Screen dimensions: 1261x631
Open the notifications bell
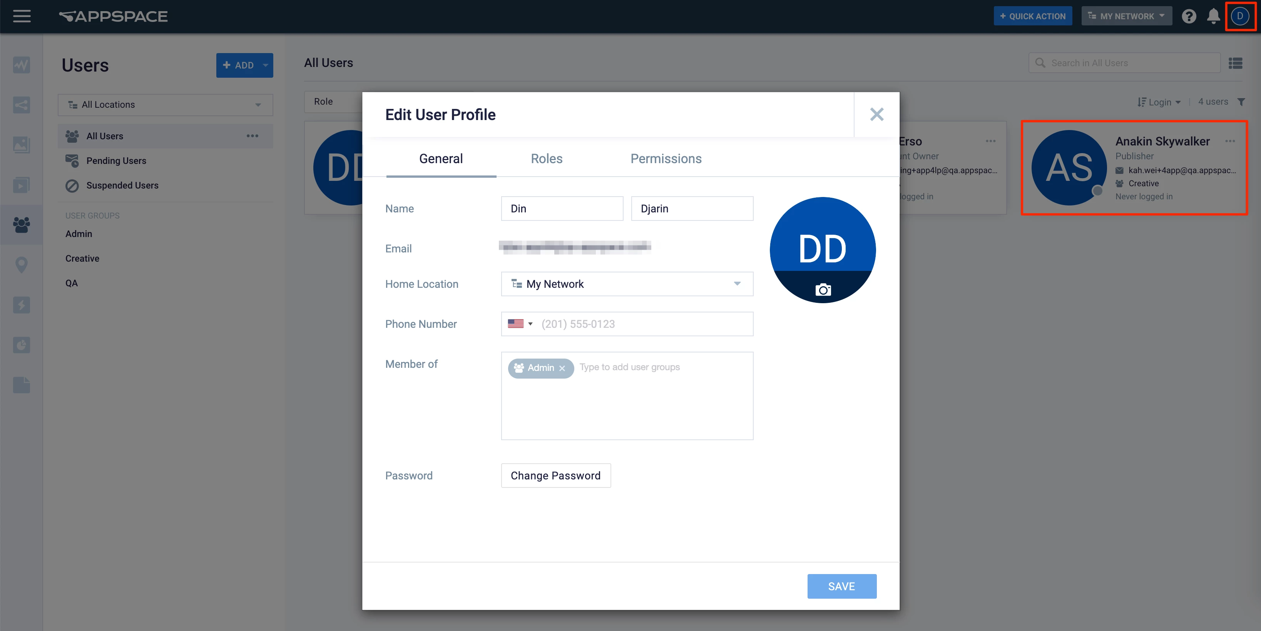[x=1213, y=16]
